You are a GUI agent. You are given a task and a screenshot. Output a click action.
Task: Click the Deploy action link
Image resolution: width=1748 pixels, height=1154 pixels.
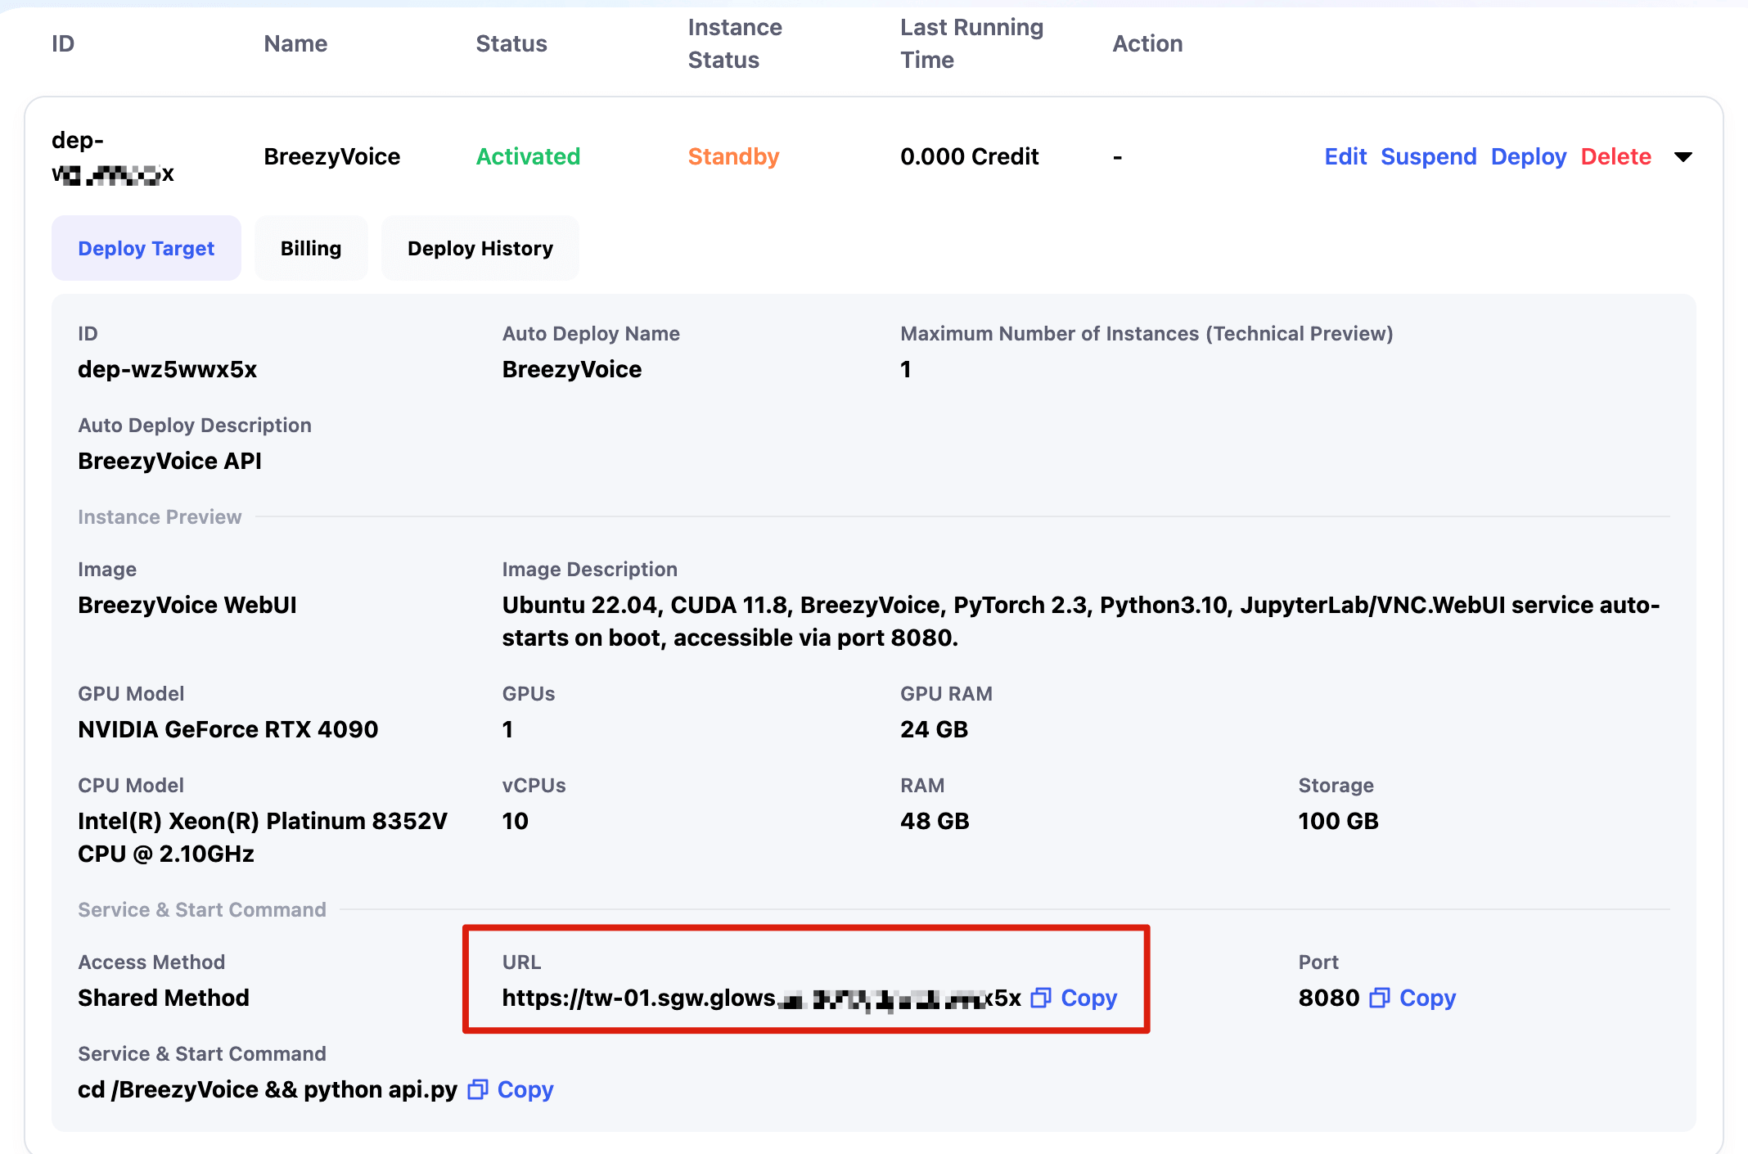pyautogui.click(x=1528, y=156)
